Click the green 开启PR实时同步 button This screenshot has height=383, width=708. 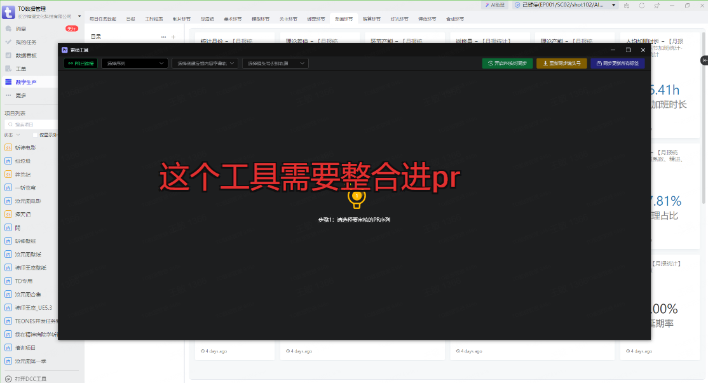[x=507, y=64]
